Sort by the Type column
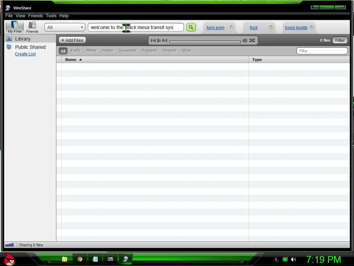The height and width of the screenshot is (266, 354). pyautogui.click(x=299, y=60)
